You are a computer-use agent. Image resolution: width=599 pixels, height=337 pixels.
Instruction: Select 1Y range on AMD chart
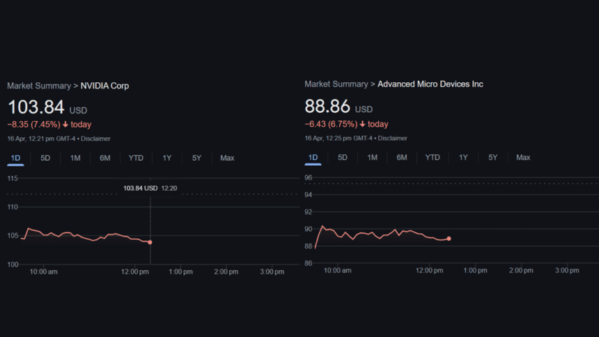[x=463, y=157]
